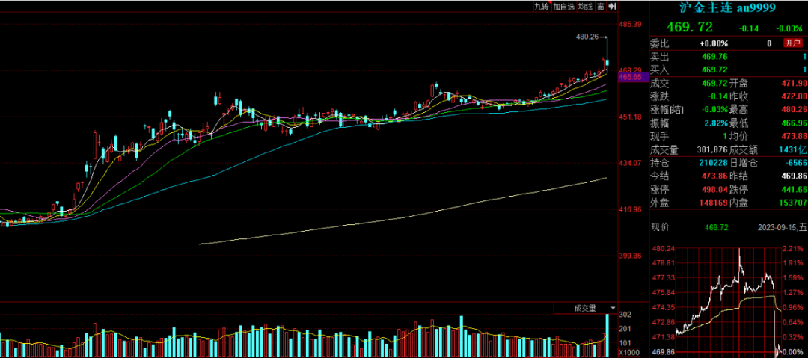Image resolution: width=808 pixels, height=358 pixels.
Task: Click the 买入 row label
Action: click(x=659, y=70)
